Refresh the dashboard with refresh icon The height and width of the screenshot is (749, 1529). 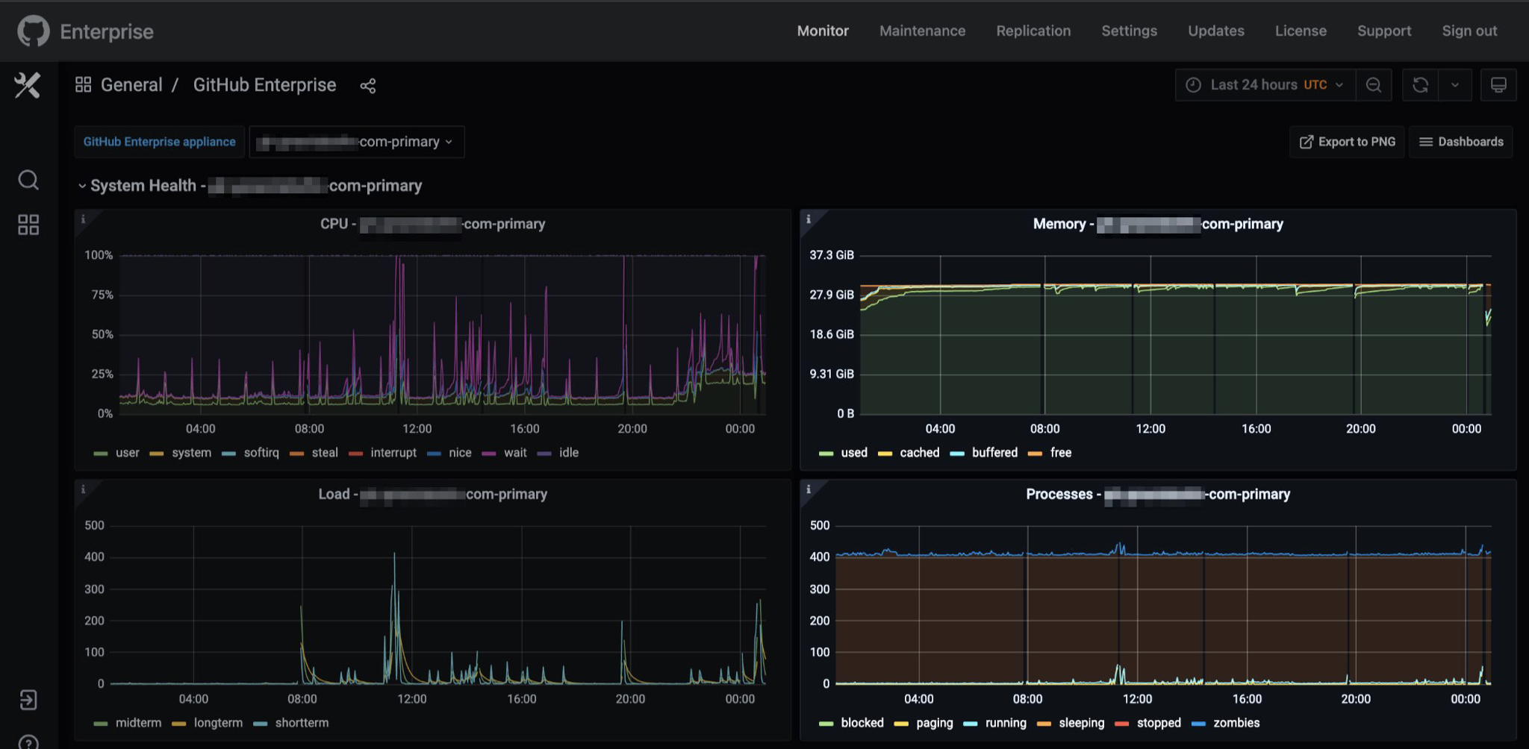(1420, 85)
